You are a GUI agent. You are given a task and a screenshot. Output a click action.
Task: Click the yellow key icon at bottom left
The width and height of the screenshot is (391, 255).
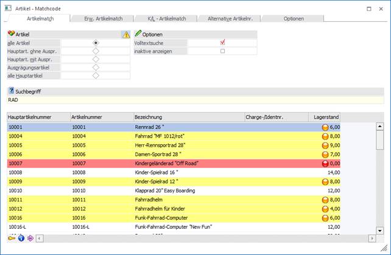tap(12, 238)
